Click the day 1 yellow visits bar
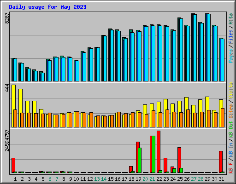This screenshot has height=184, width=236. click(x=13, y=106)
